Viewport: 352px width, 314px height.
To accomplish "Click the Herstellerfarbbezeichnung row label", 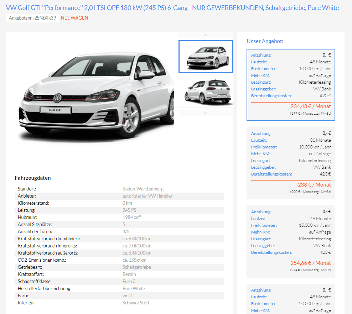I will tap(44, 289).
